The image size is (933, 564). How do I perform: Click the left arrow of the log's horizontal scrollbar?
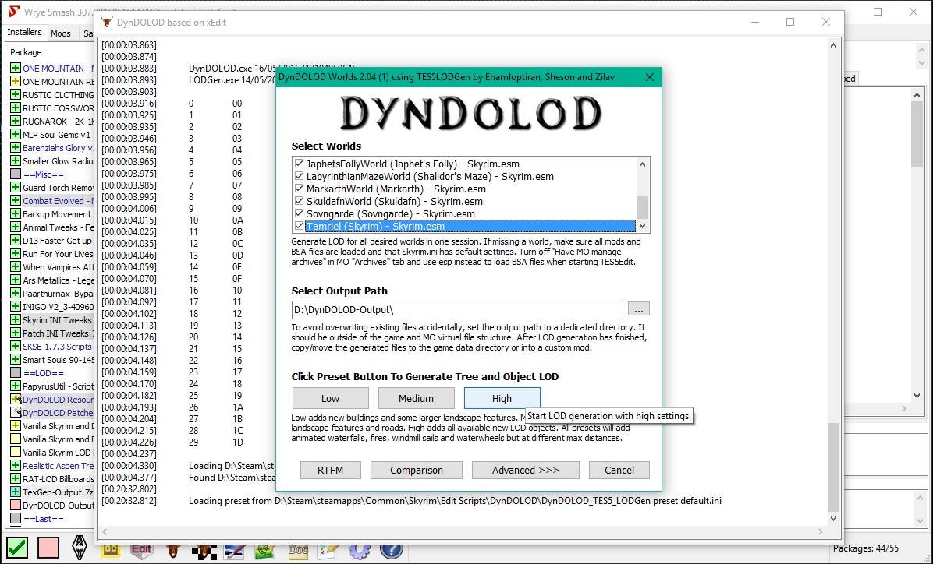click(105, 531)
